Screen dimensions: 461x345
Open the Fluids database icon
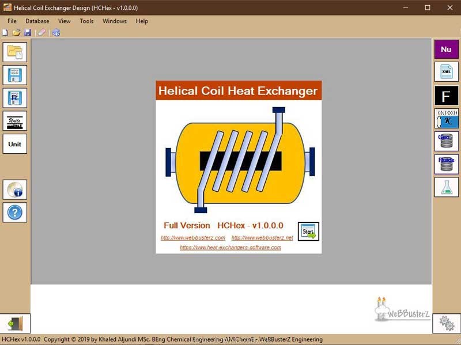[x=446, y=164]
